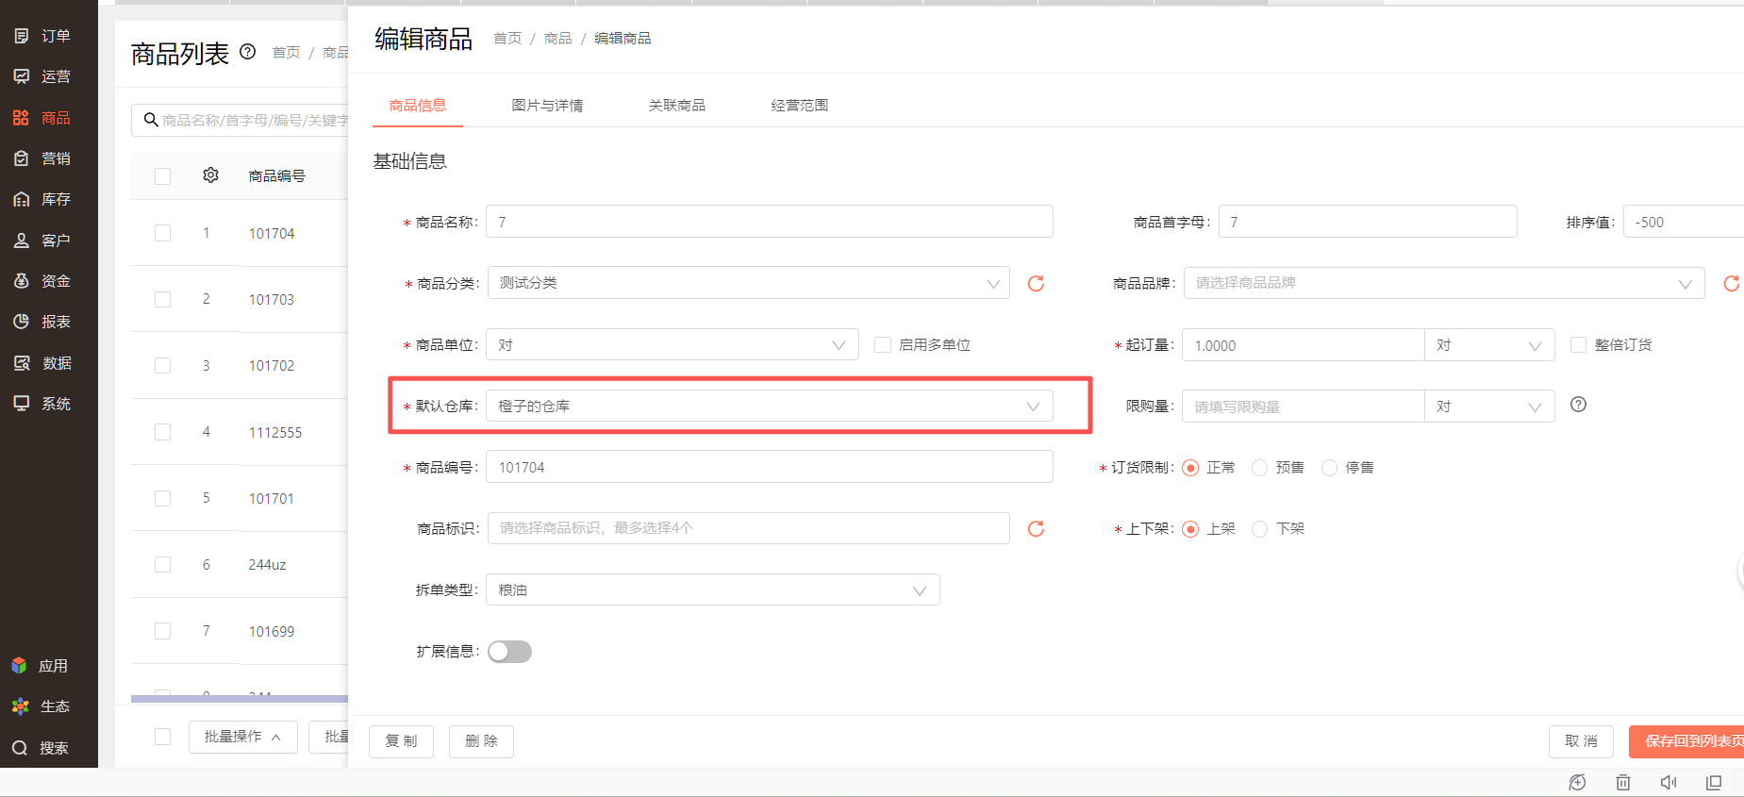The image size is (1744, 797).
Task: Open the 生态 ecosystem icon
Action: point(20,706)
